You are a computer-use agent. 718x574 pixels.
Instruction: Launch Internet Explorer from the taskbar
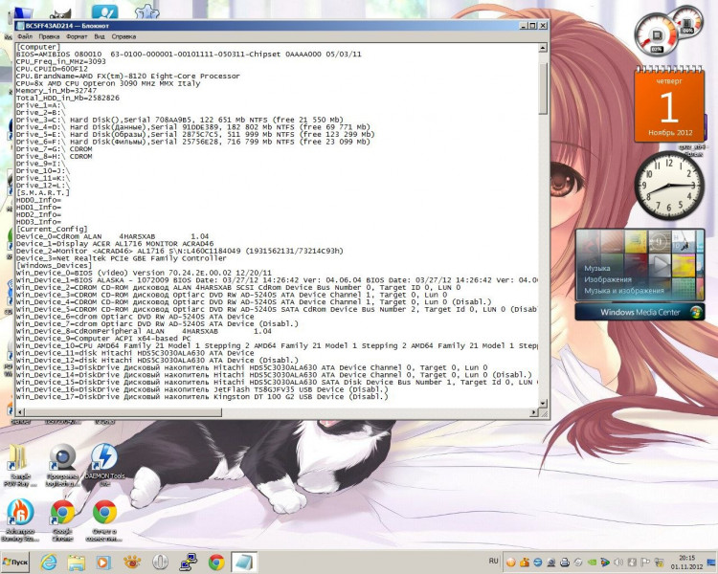[x=48, y=562]
